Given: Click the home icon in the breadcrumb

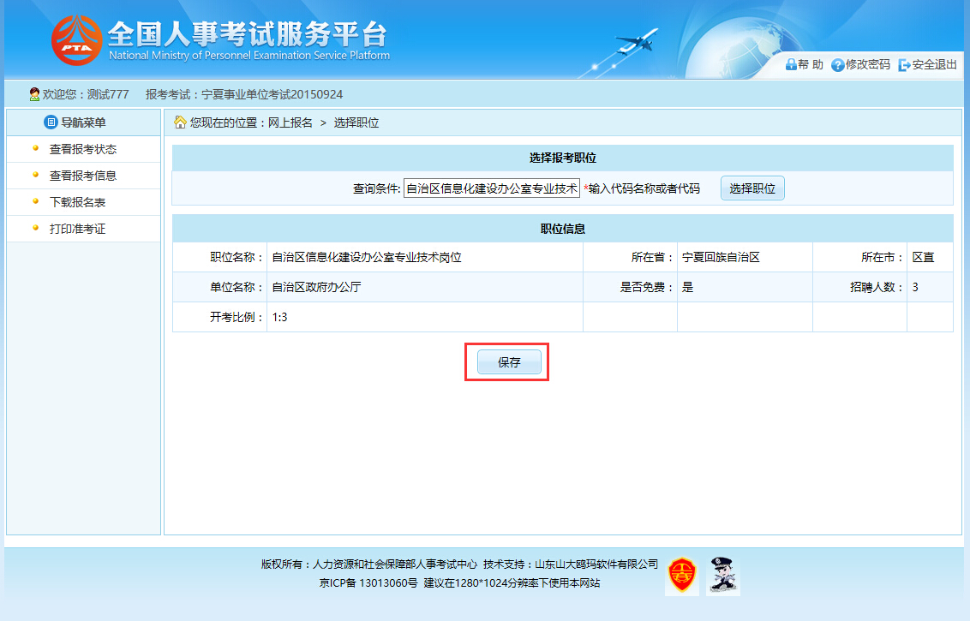Looking at the screenshot, I should click(x=180, y=122).
